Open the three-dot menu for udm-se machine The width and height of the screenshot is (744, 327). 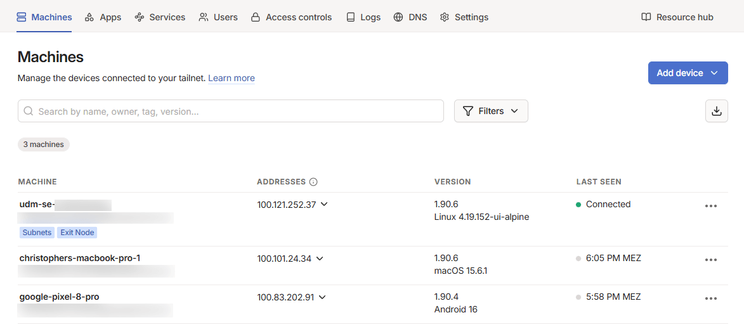tap(710, 206)
